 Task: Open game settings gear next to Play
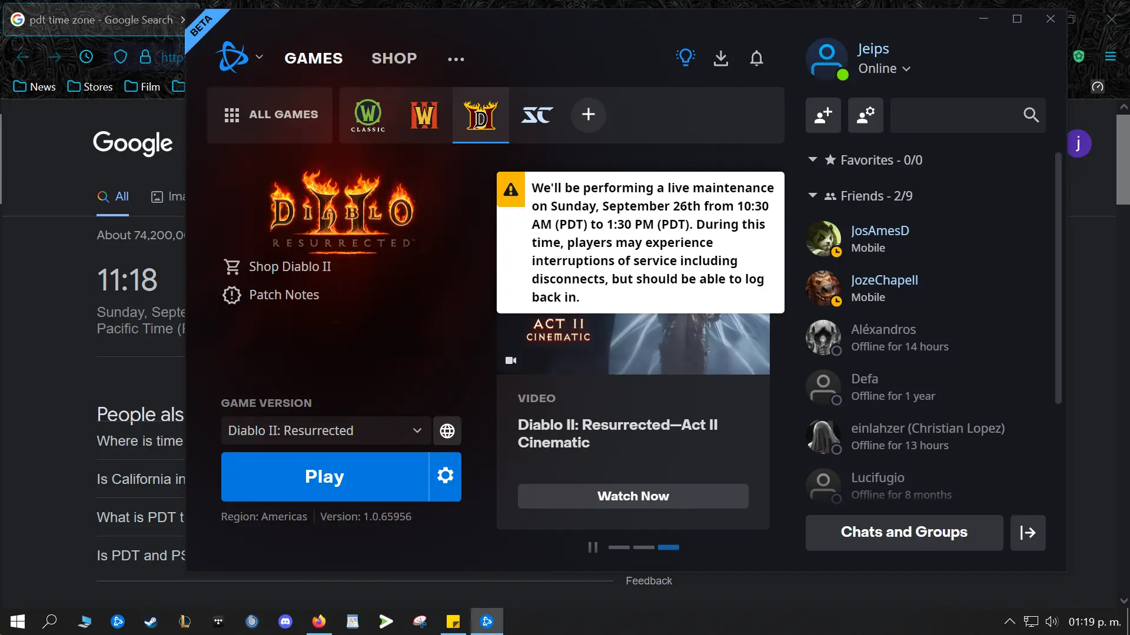(446, 477)
